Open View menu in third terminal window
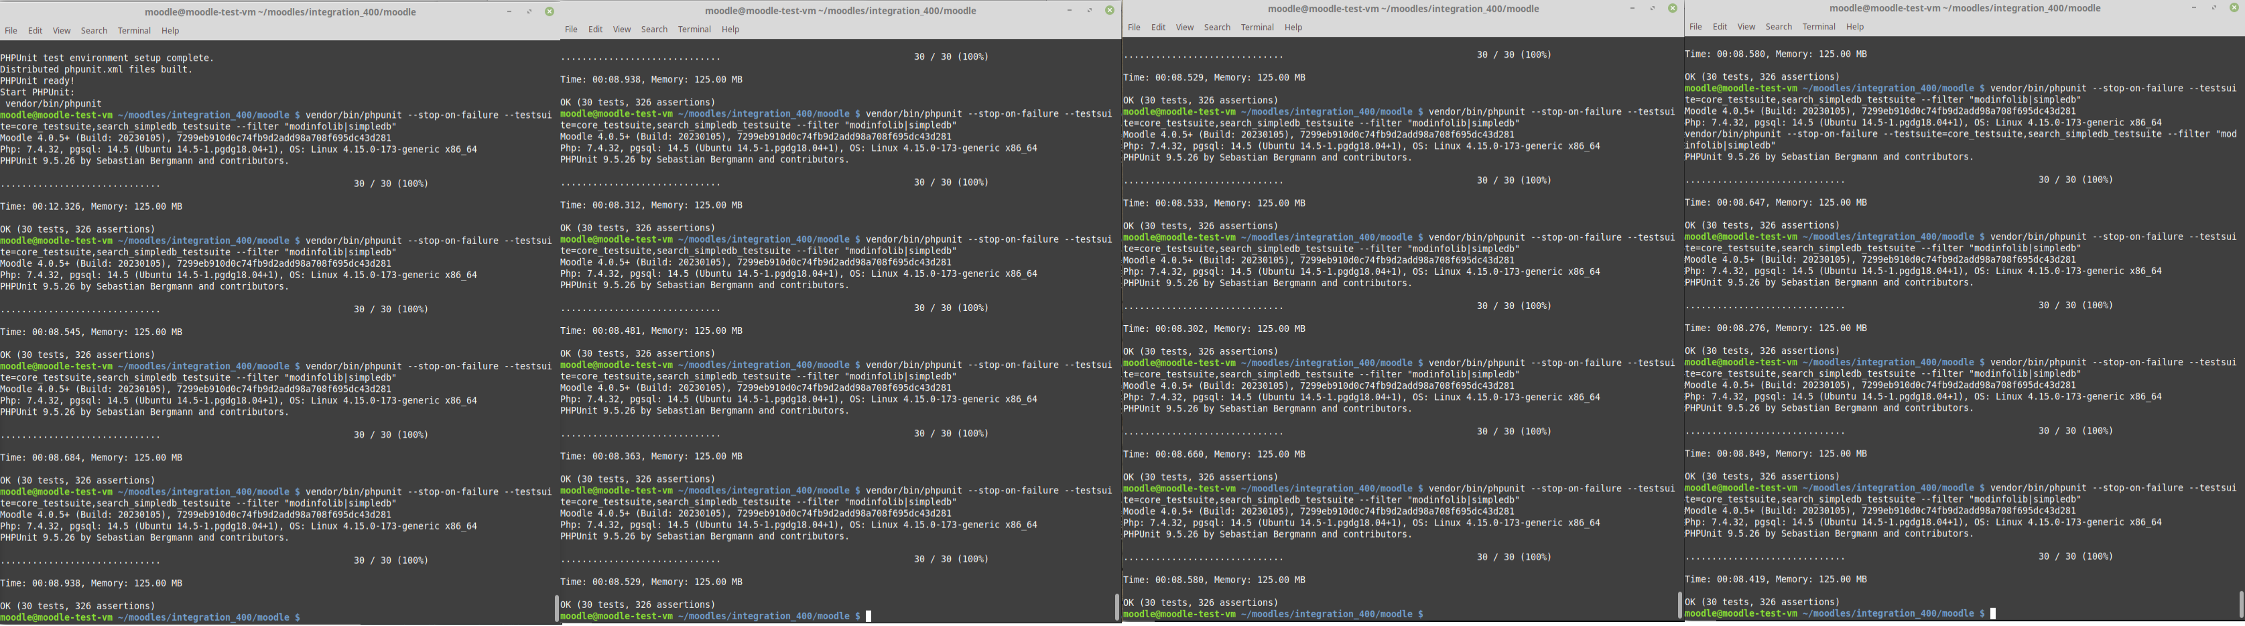The width and height of the screenshot is (2245, 626). 1185,28
